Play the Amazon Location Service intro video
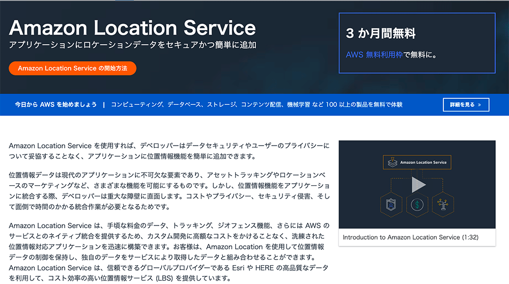 click(x=418, y=185)
